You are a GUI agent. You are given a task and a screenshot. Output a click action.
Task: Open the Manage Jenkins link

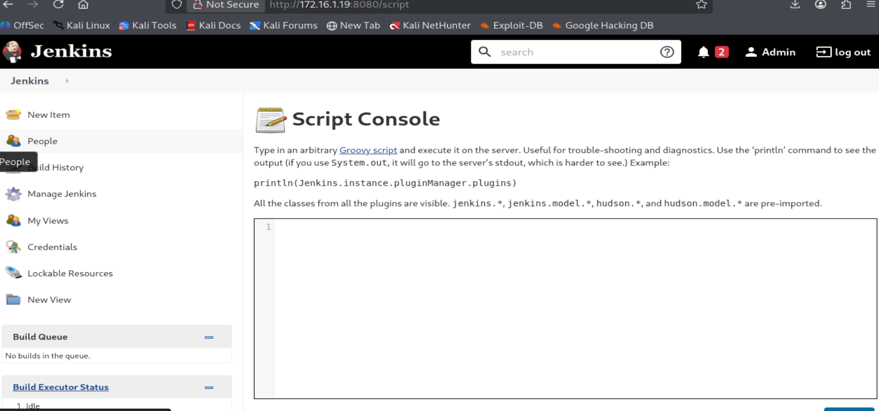coord(62,194)
